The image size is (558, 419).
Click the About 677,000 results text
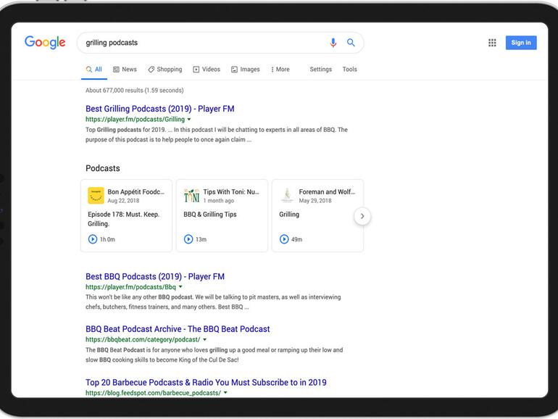point(135,91)
